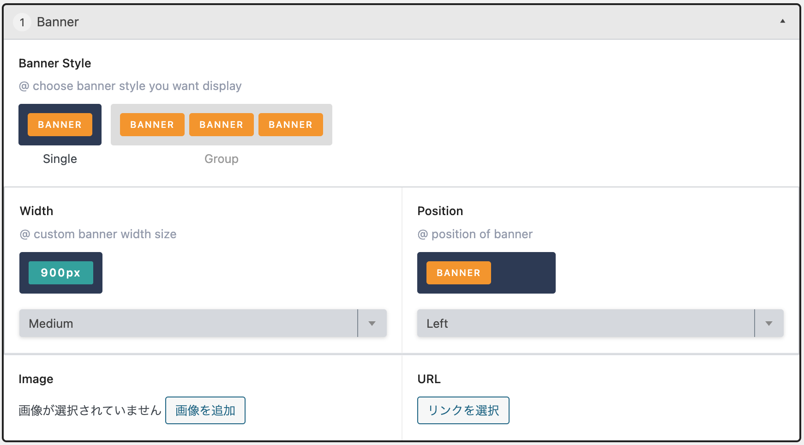Open the Medium width dropdown

click(188, 323)
